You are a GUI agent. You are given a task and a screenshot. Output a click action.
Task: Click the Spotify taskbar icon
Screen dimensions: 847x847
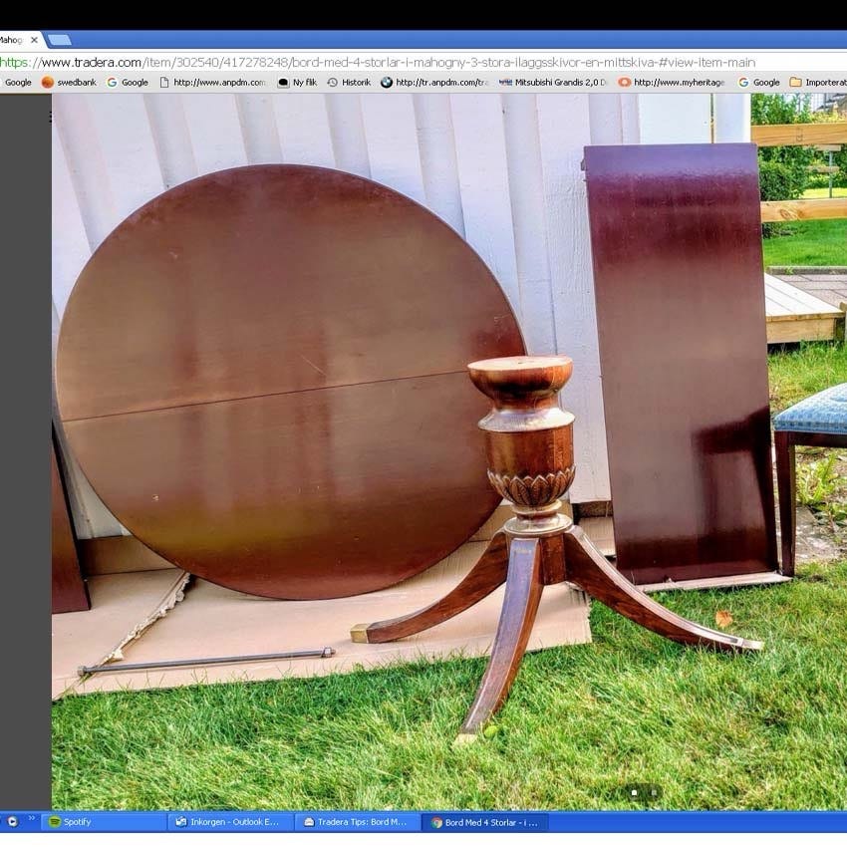pos(54,822)
